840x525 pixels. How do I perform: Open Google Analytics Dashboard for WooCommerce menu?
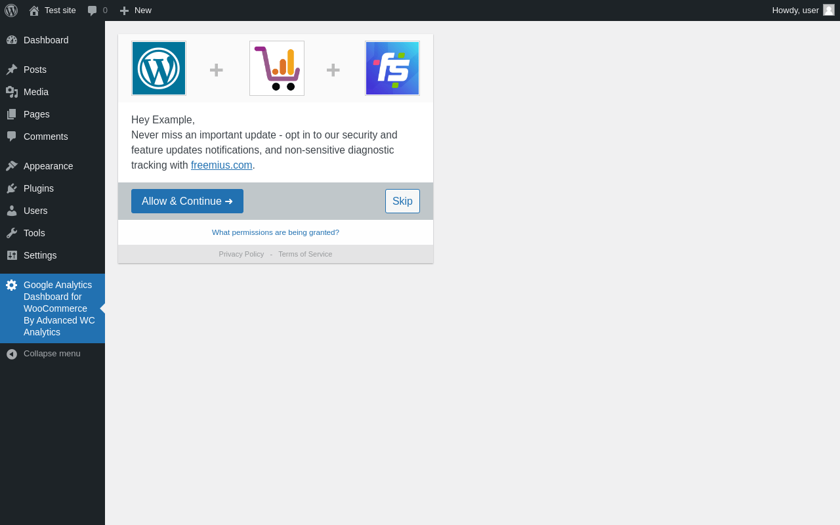52,308
